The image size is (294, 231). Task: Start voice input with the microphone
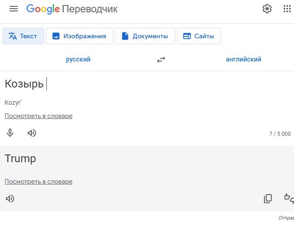click(10, 133)
